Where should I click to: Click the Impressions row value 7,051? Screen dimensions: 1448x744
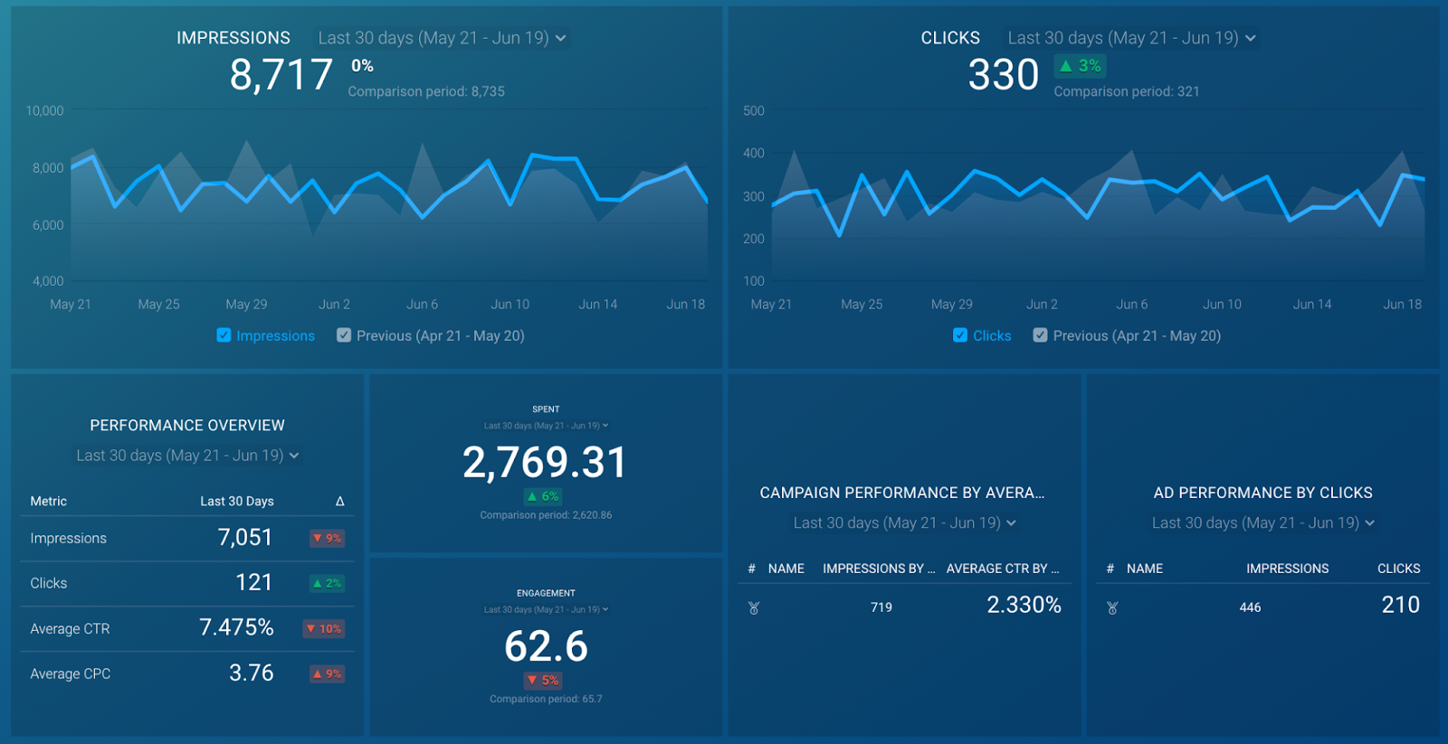[245, 538]
